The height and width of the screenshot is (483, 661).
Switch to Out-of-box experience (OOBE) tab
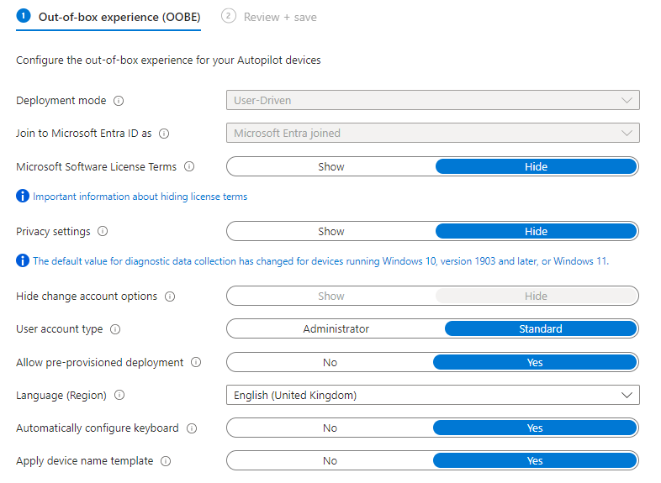[108, 18]
